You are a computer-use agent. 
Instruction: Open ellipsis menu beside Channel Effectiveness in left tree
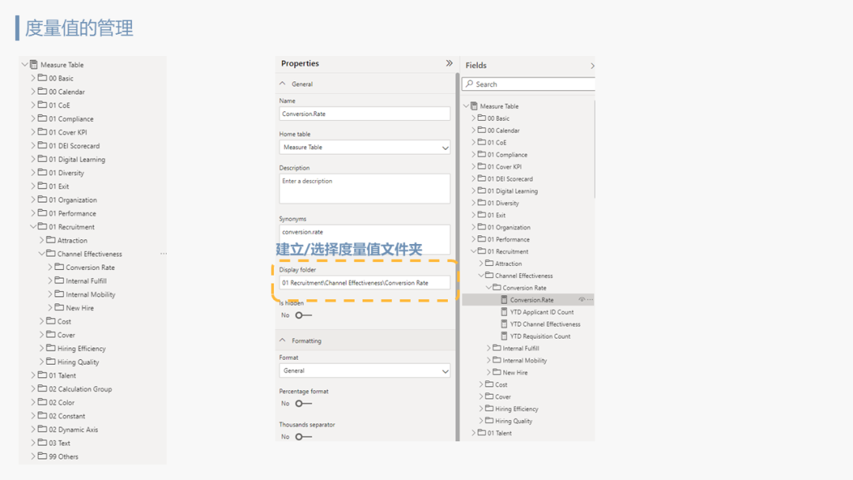tap(163, 254)
